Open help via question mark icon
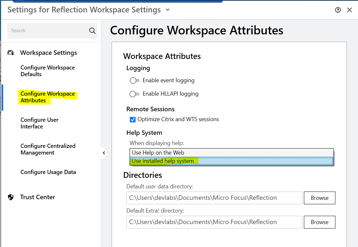The image size is (358, 247). [x=338, y=10]
